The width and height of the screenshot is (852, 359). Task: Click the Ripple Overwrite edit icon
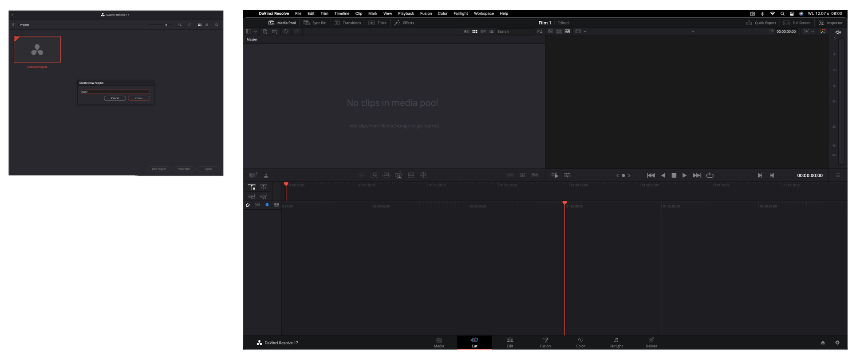click(x=387, y=175)
